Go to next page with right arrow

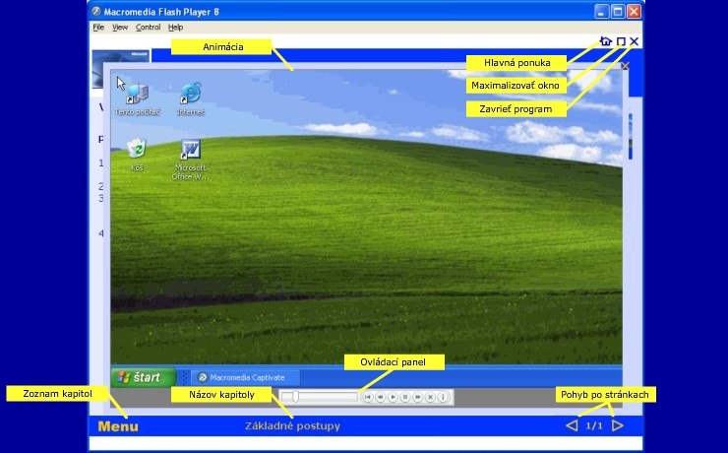618,425
